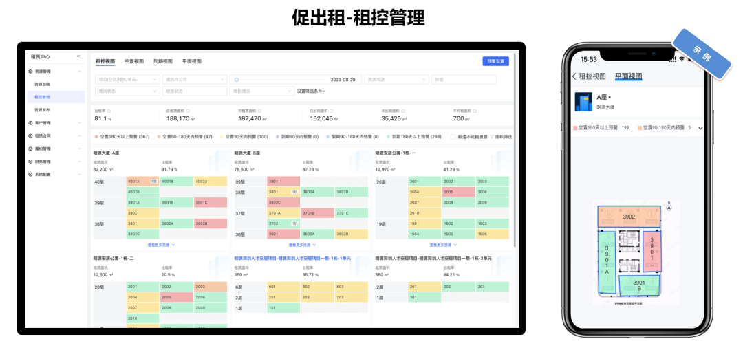Expand the 设置筛选条件 filter options
Image resolution: width=743 pixels, height=350 pixels.
pyautogui.click(x=311, y=91)
